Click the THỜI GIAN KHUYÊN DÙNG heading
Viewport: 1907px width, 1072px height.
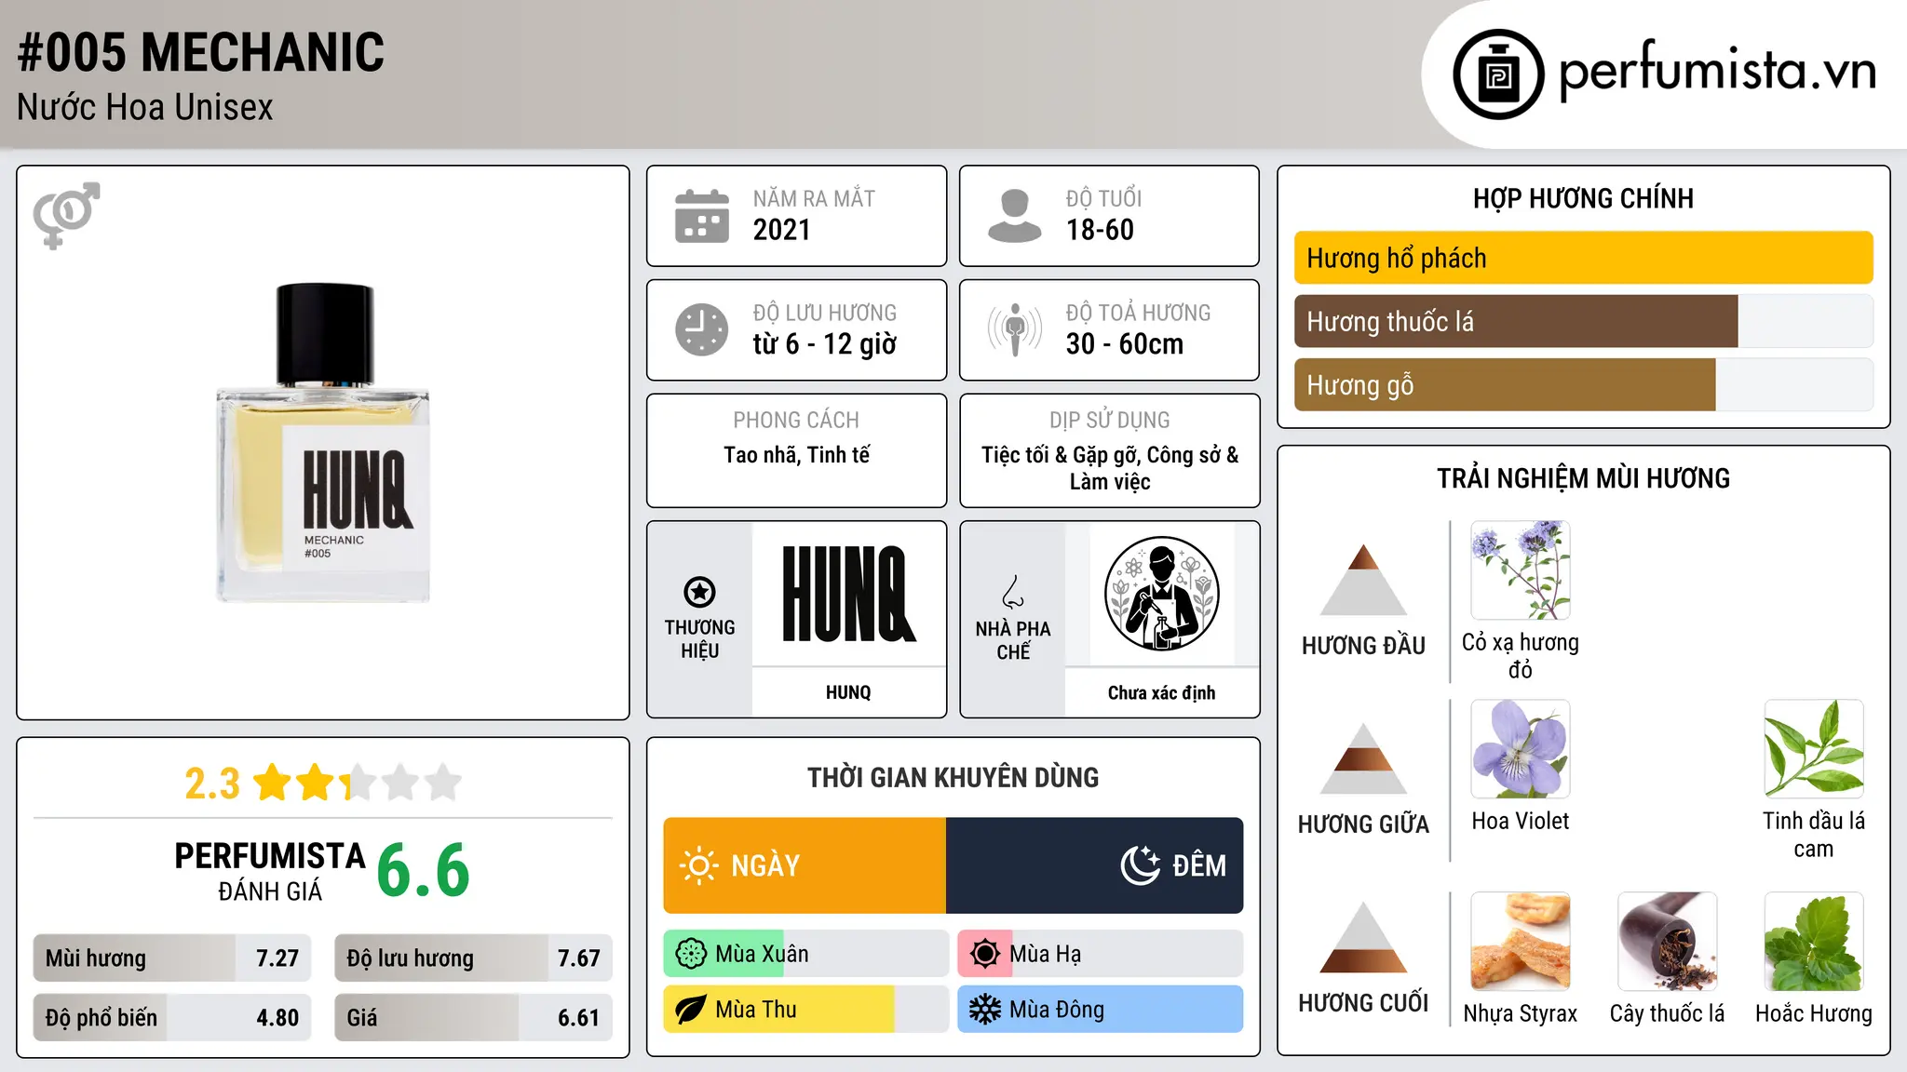(x=953, y=778)
